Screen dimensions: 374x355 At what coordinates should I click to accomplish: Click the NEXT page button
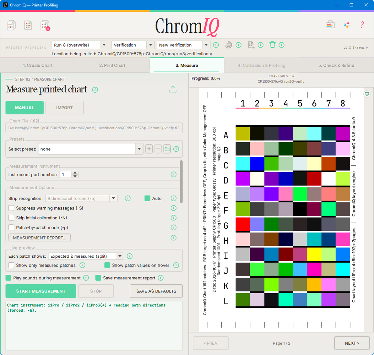[x=352, y=343]
